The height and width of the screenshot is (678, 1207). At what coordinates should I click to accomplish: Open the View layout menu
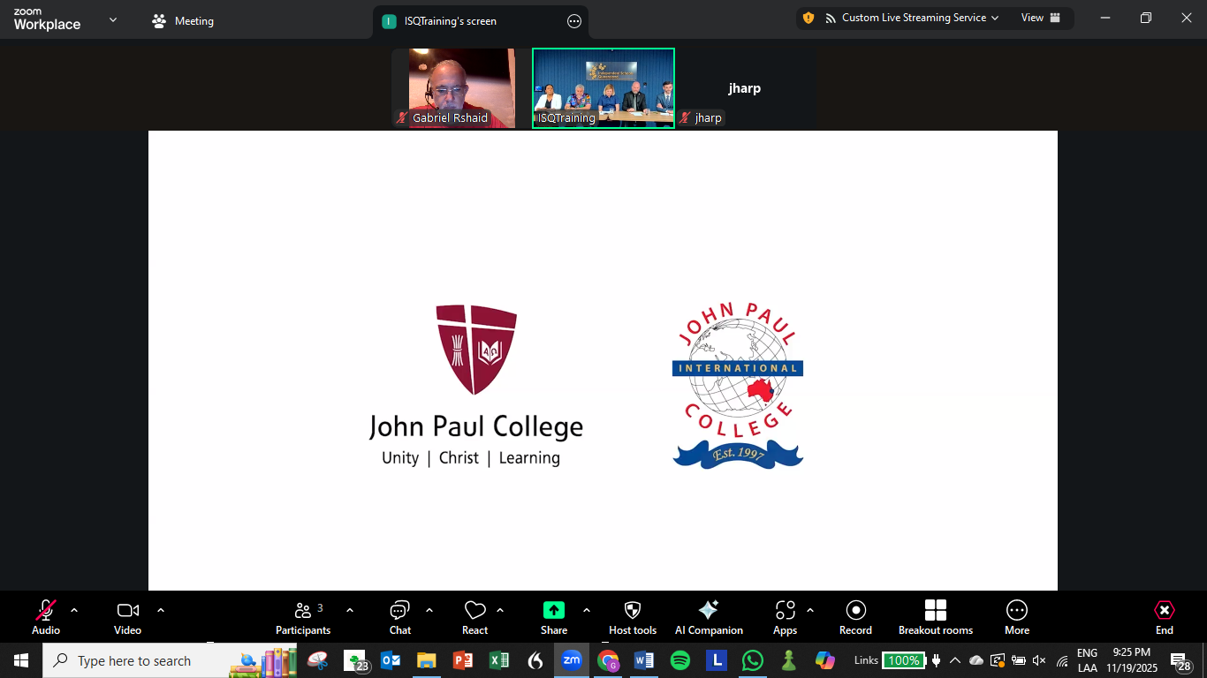(x=1040, y=18)
